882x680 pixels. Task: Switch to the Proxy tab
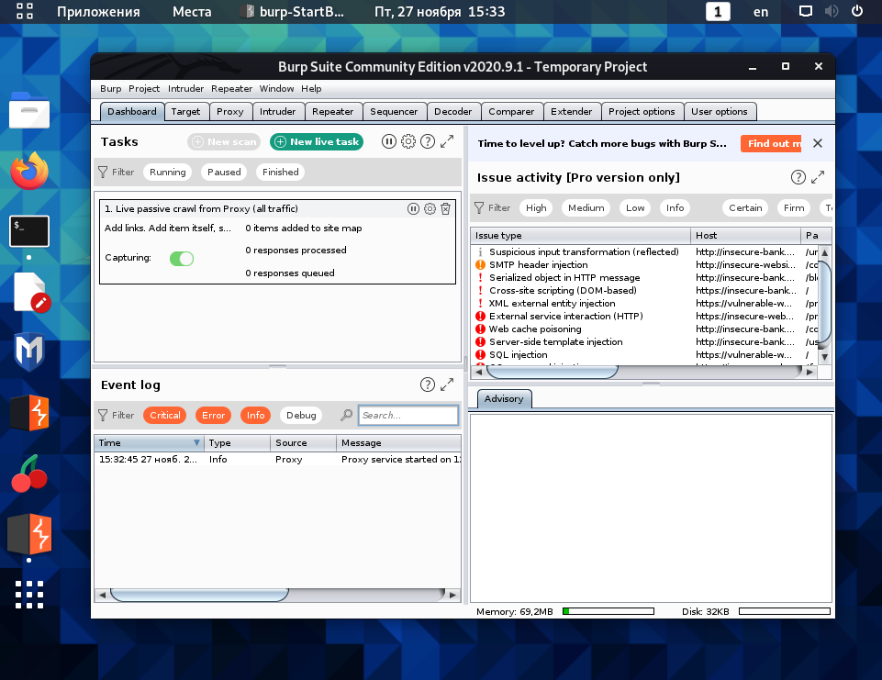pyautogui.click(x=230, y=111)
